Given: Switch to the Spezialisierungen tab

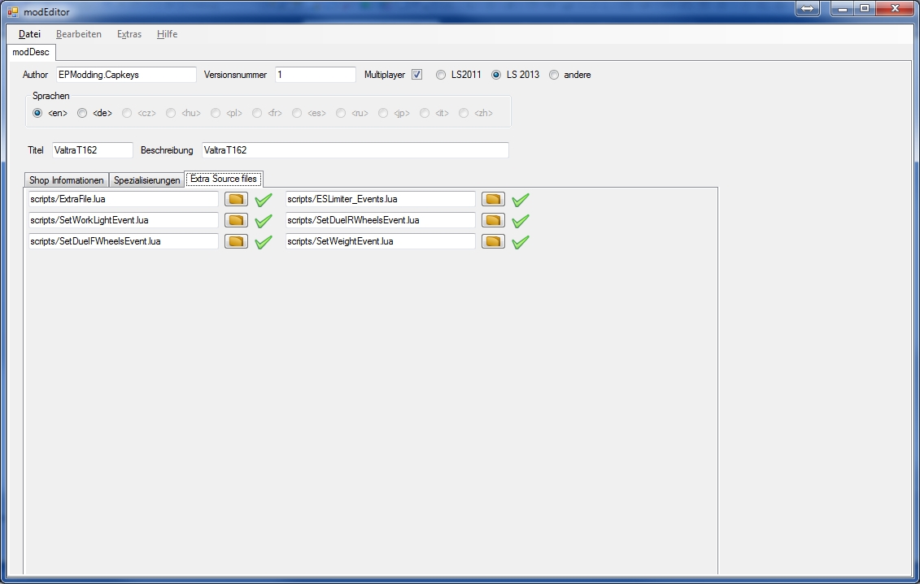Looking at the screenshot, I should coord(146,180).
